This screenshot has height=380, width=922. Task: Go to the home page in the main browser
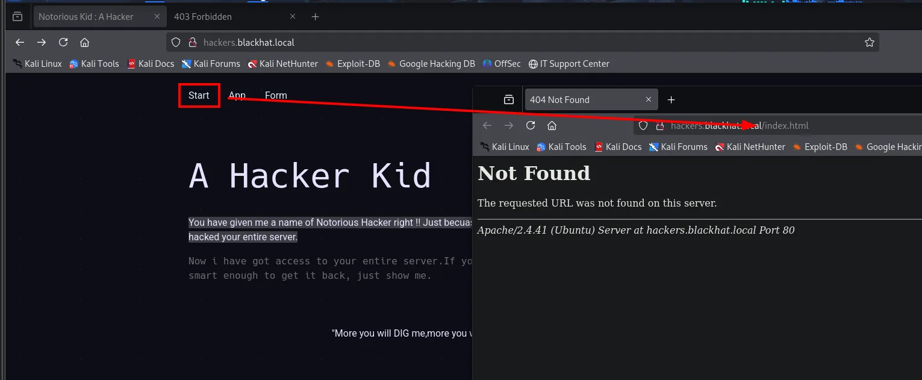click(85, 42)
